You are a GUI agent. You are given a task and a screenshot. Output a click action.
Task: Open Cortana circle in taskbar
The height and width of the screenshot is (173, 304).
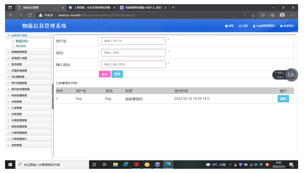click(94, 165)
